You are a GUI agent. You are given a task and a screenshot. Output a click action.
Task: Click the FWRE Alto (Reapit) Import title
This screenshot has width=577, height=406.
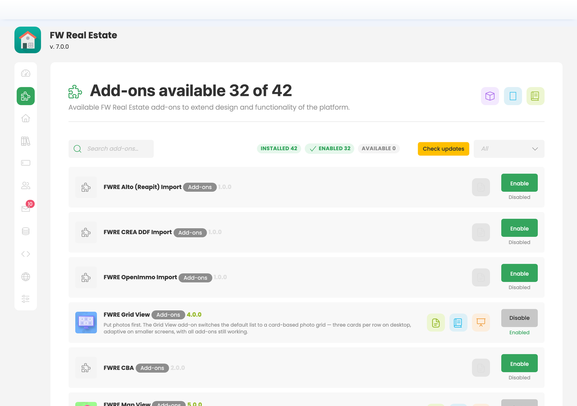click(x=142, y=187)
